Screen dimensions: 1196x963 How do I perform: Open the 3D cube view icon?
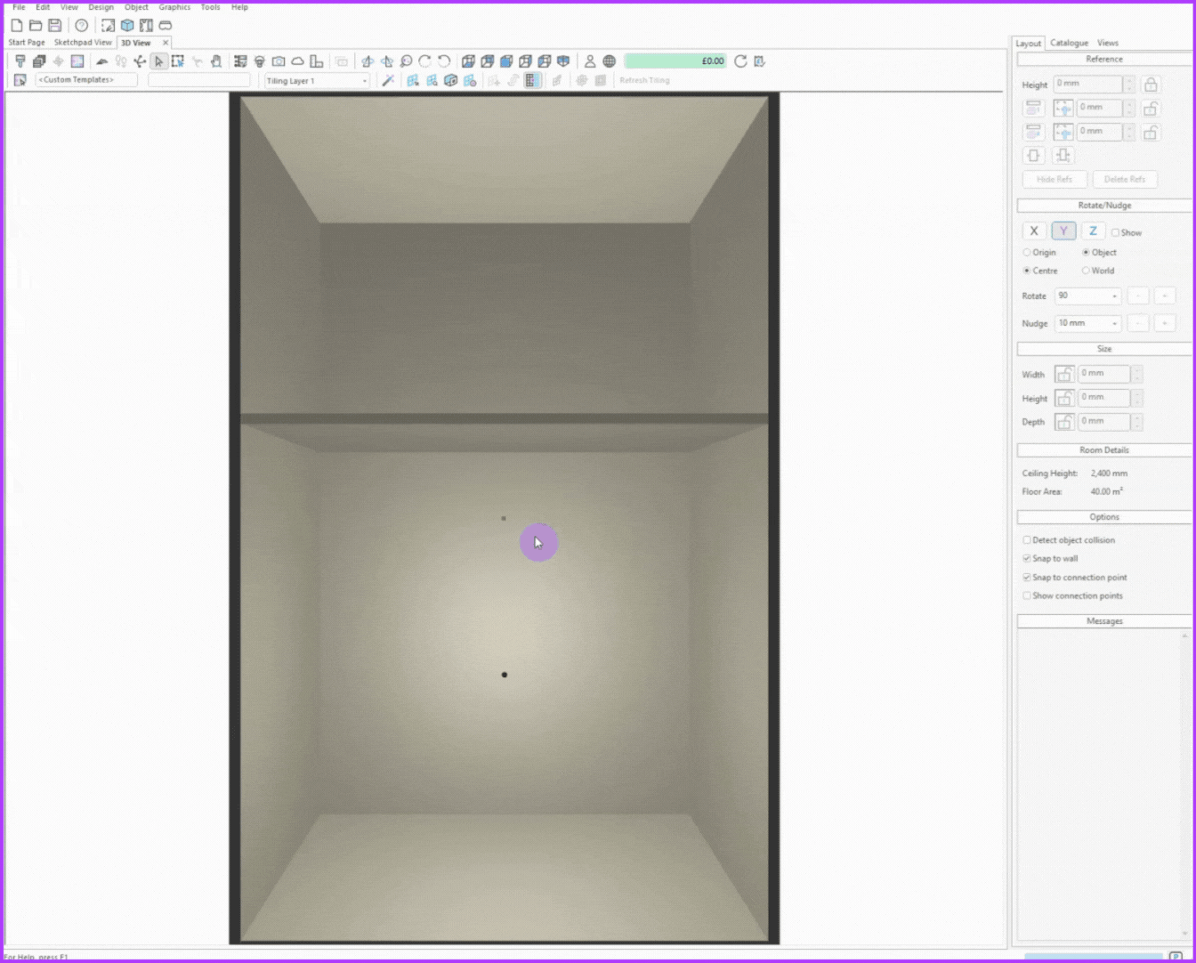(x=127, y=26)
